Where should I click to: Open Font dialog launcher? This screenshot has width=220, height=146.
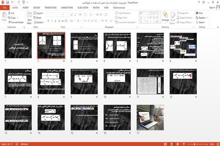pyautogui.click(x=81, y=27)
